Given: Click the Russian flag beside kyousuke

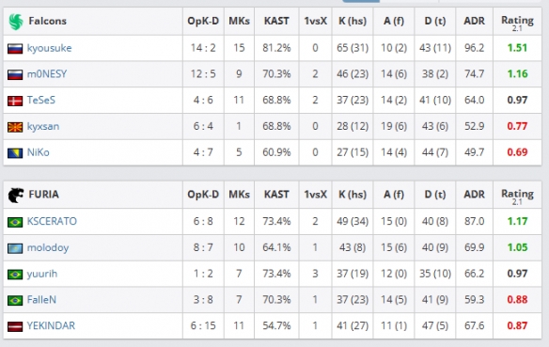Looking at the screenshot, I should pyautogui.click(x=15, y=48).
